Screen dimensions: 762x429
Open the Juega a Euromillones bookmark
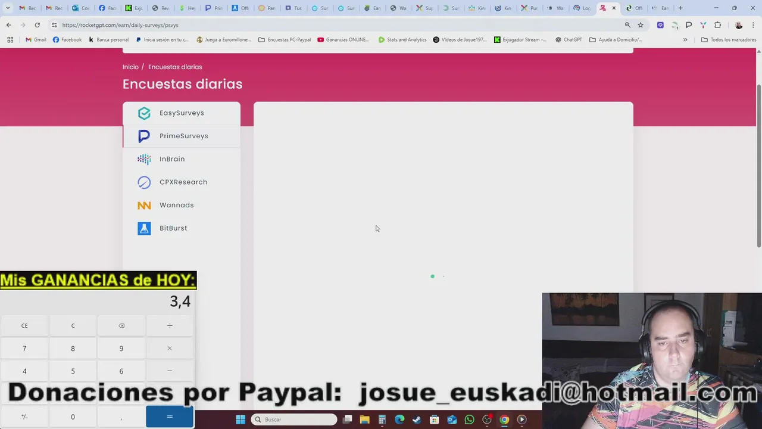[x=225, y=40]
